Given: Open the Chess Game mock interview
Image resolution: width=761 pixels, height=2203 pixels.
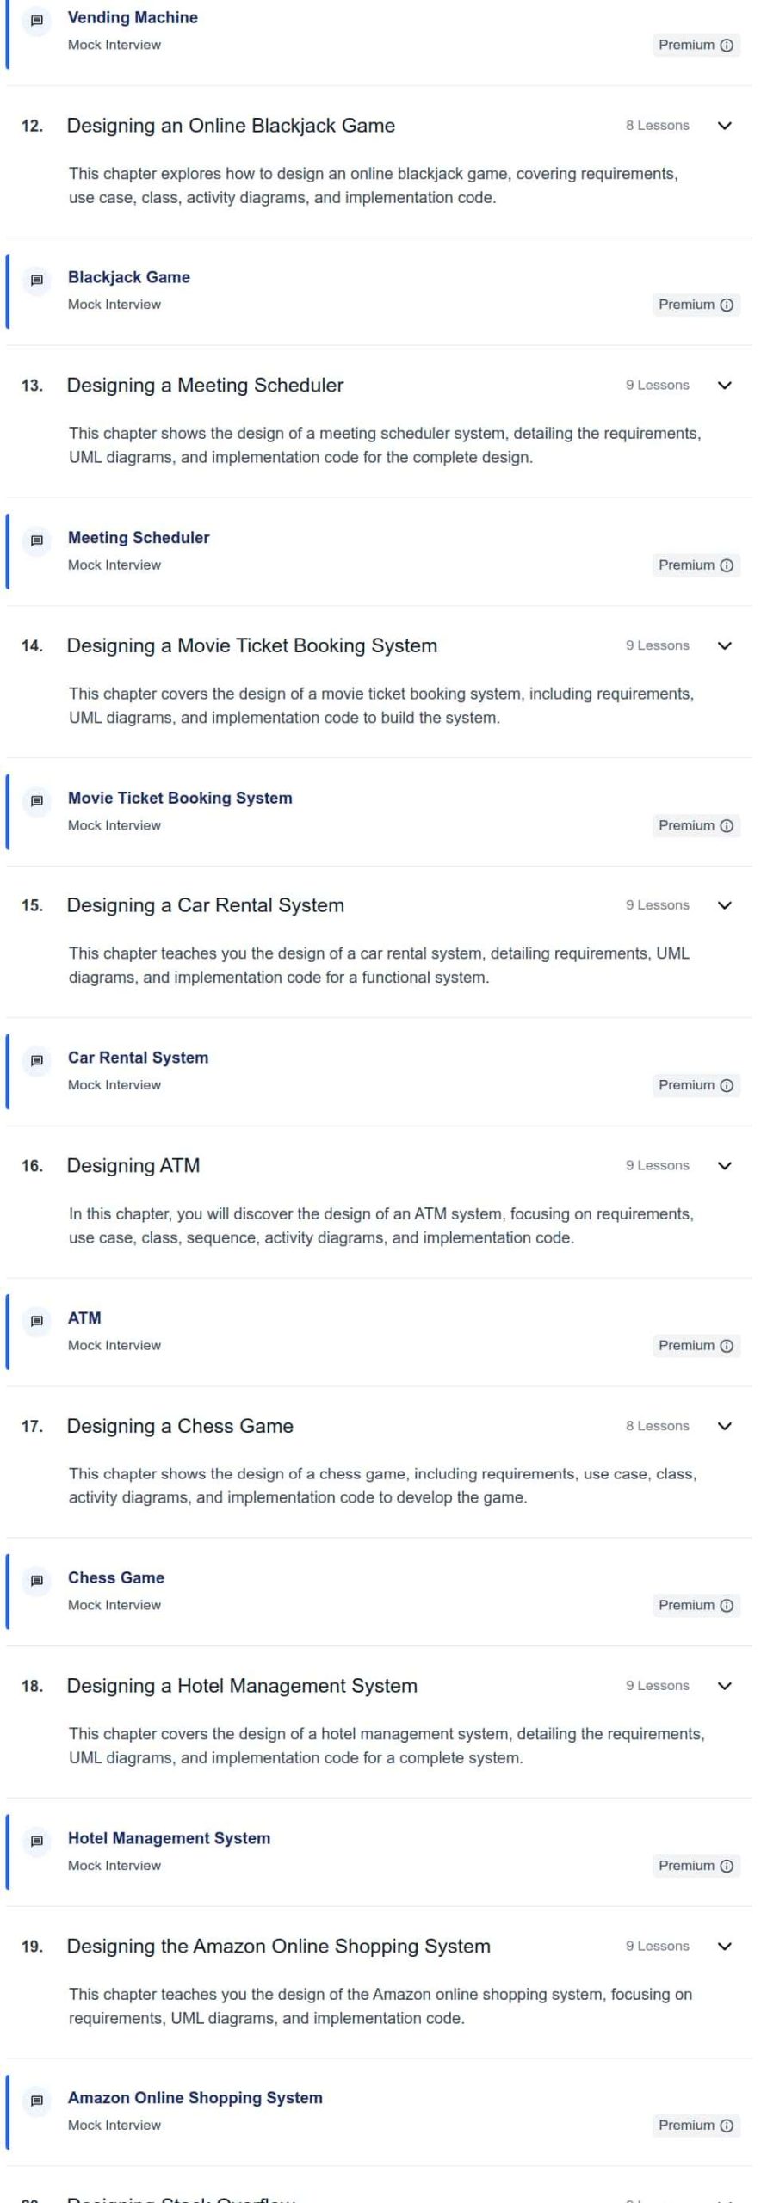Looking at the screenshot, I should click(x=116, y=1578).
